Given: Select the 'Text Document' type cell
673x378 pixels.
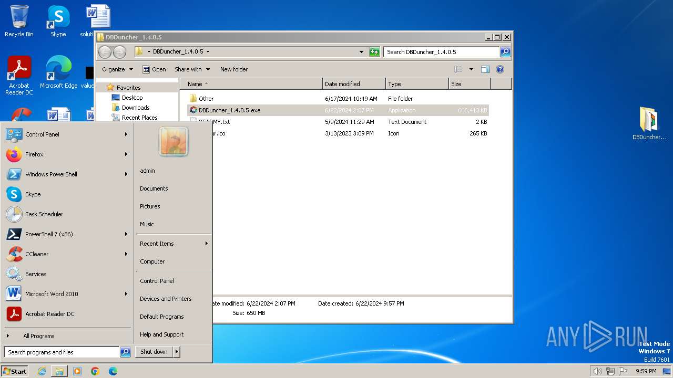Looking at the screenshot, I should point(407,122).
